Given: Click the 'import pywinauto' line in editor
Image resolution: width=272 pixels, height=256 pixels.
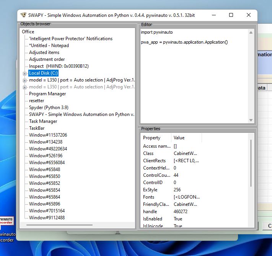Looking at the screenshot, I should [156, 32].
